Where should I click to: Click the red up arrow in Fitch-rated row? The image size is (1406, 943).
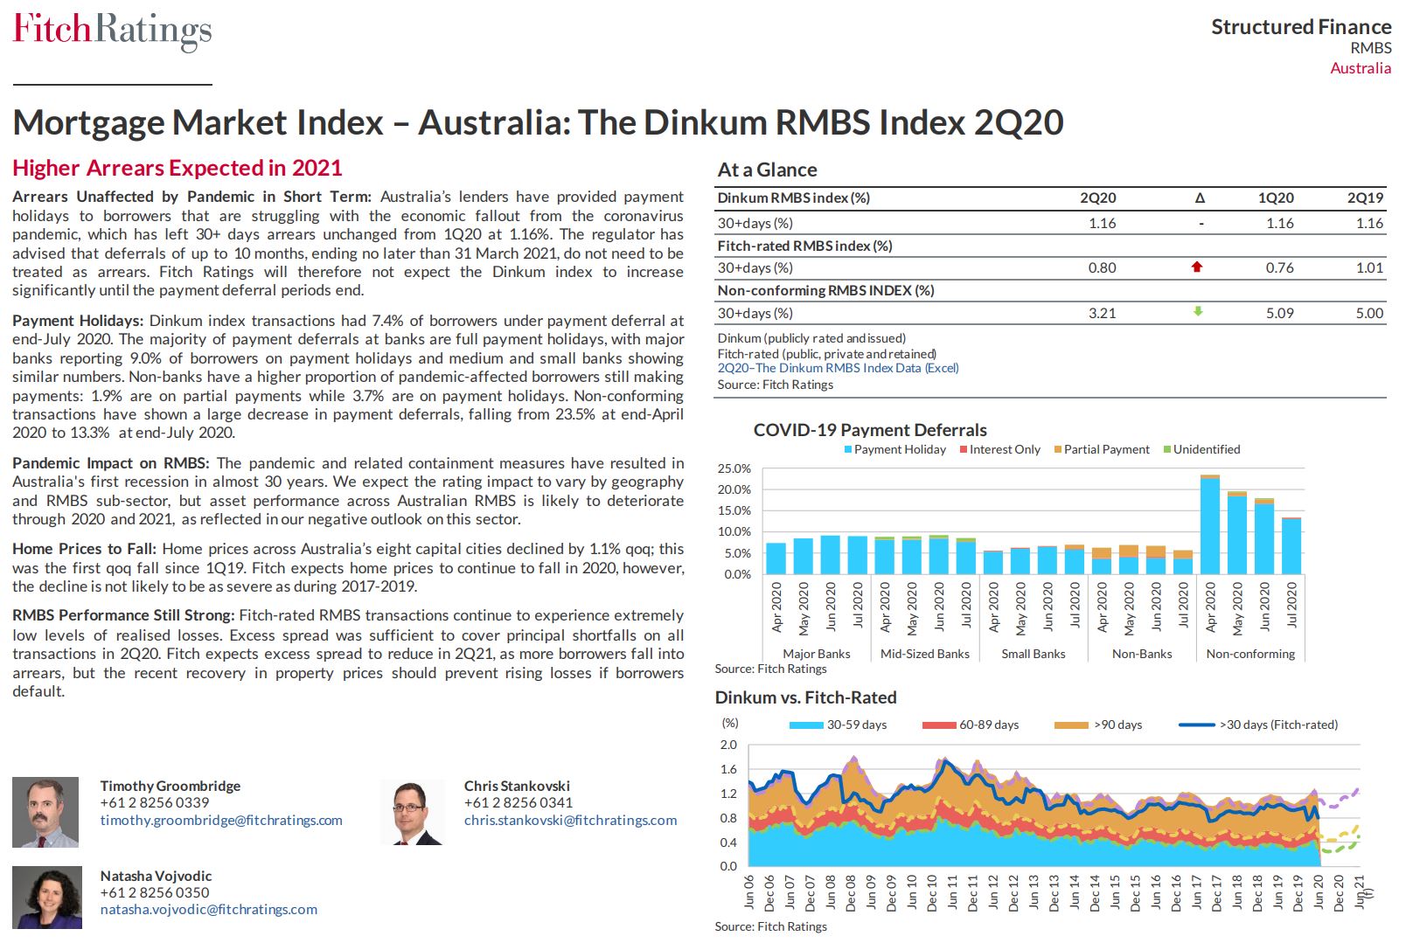click(x=1197, y=267)
